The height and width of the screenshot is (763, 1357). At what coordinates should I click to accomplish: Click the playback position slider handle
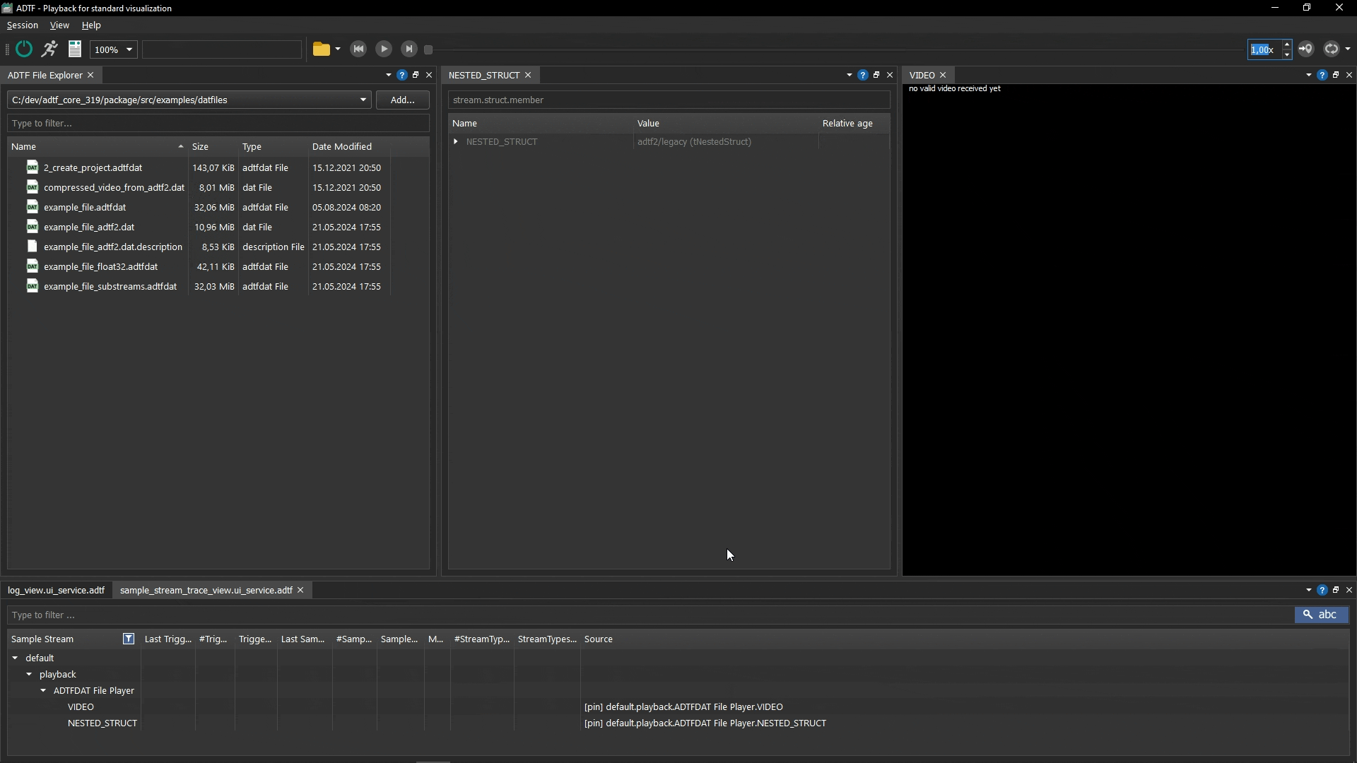(x=428, y=49)
